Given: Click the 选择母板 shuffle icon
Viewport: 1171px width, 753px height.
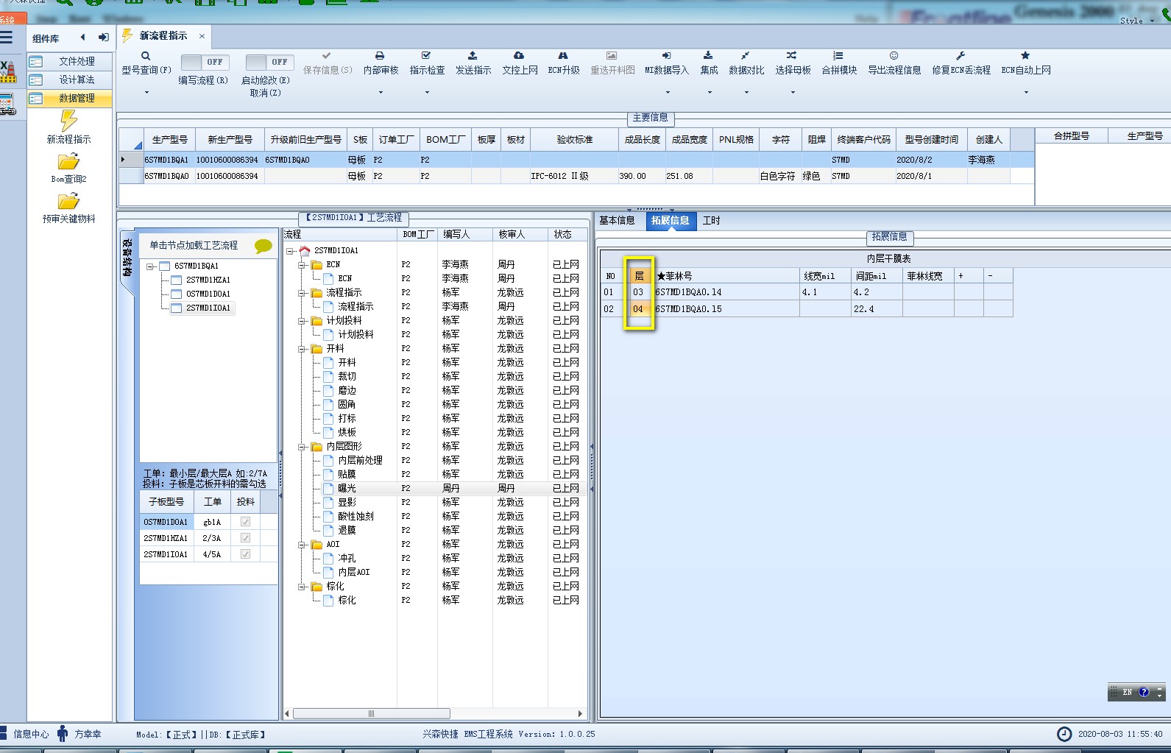Looking at the screenshot, I should 792,56.
